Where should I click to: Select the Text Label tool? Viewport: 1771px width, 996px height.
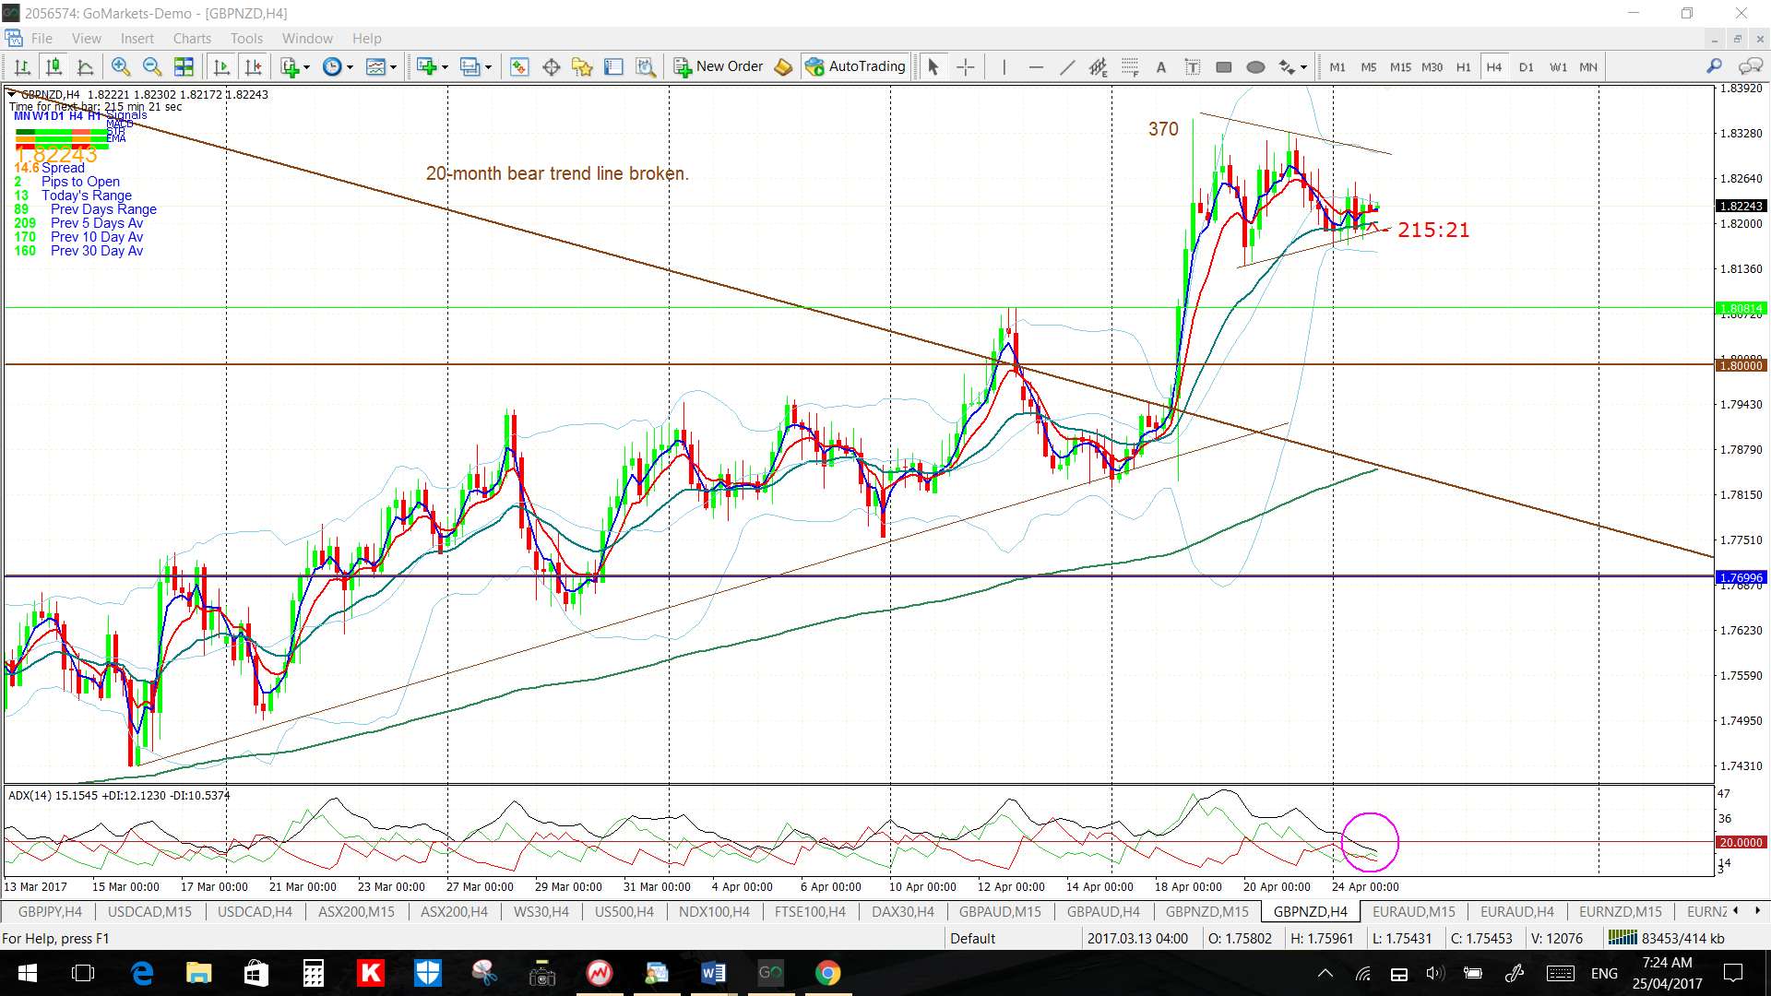pos(1193,66)
